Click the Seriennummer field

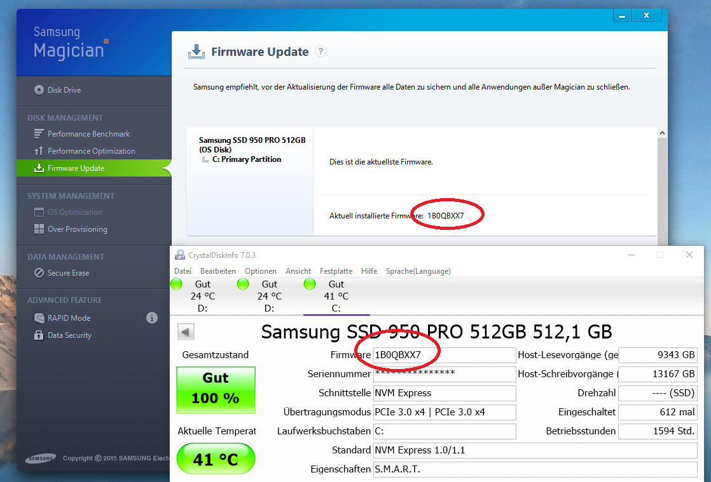(445, 374)
